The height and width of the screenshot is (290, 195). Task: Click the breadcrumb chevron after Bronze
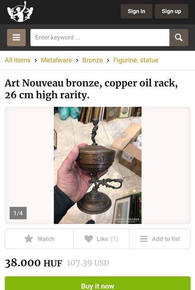tap(108, 60)
